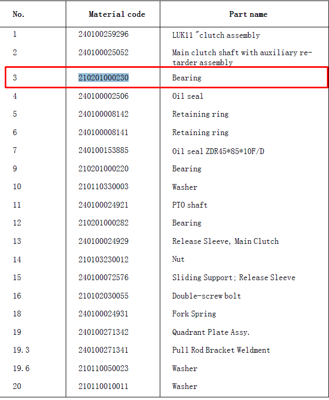Image resolution: width=329 pixels, height=400 pixels.
Task: Select Oil seal code 240100002506
Action: coord(104,96)
